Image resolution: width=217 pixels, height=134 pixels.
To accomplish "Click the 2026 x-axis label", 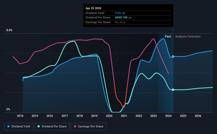I will click(x=198, y=116).
